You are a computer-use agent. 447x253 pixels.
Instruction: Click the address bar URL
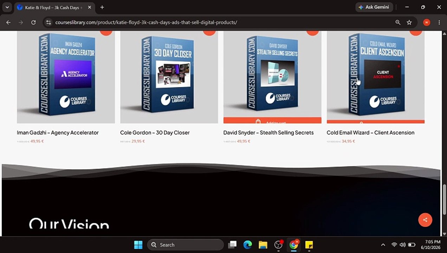click(146, 22)
